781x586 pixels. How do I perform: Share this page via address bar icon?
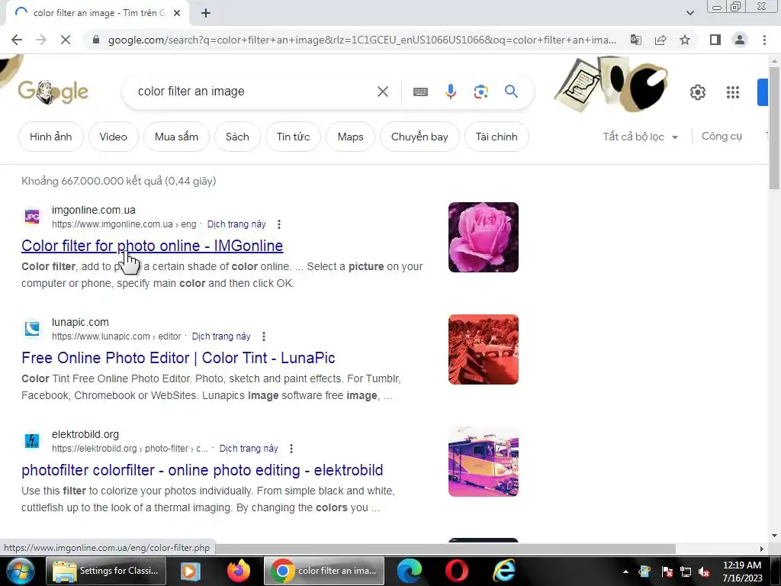click(x=660, y=40)
